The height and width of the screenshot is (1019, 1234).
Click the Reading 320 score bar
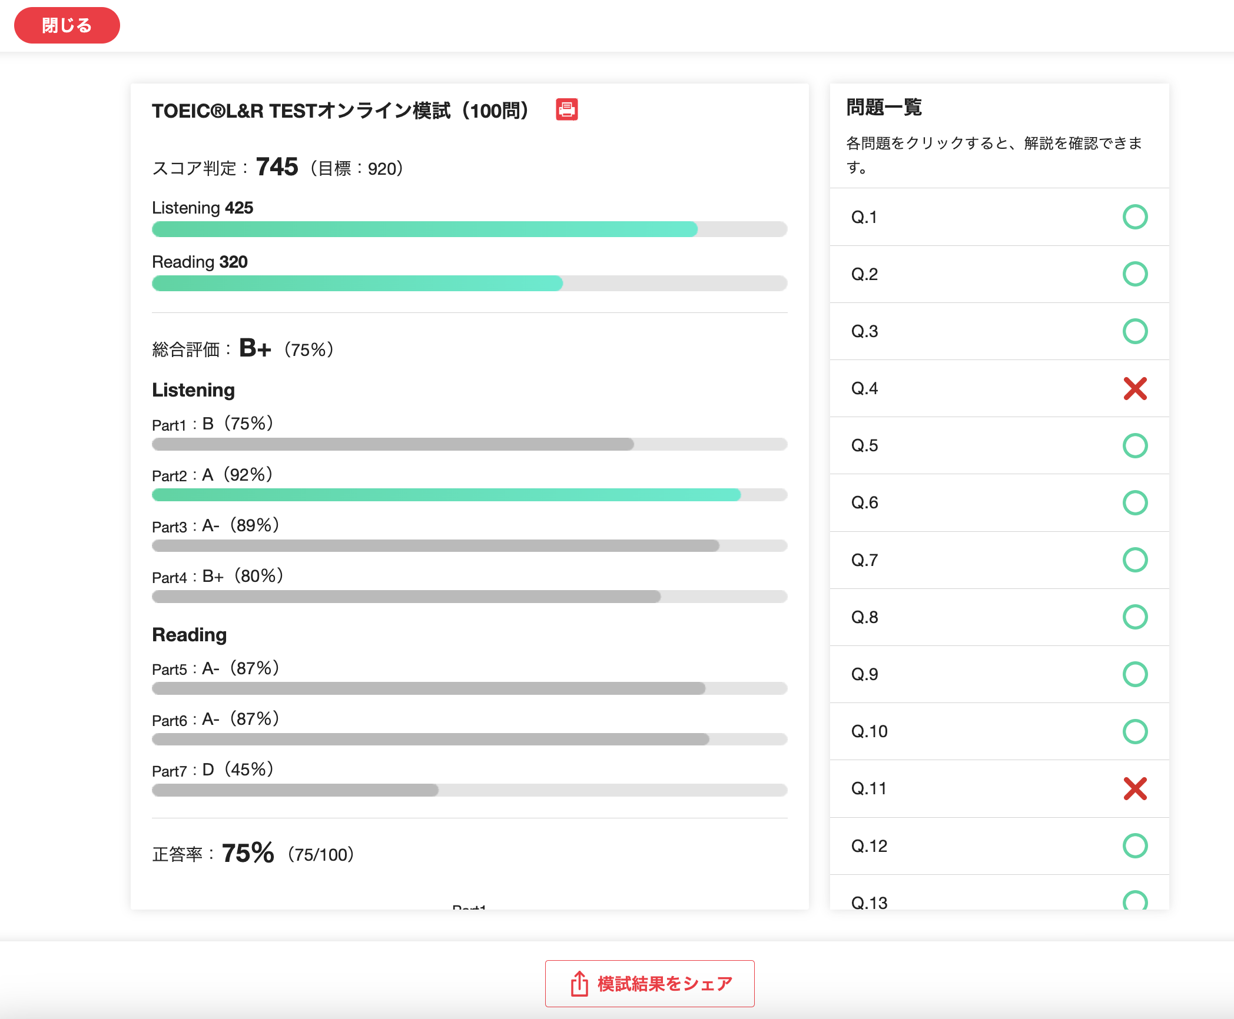click(469, 283)
